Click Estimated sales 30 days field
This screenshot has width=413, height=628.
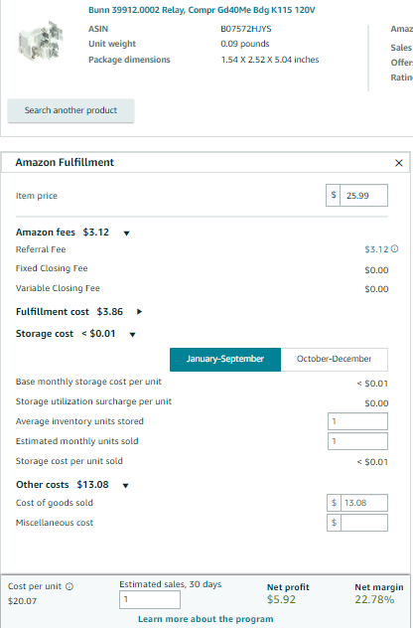coord(150,599)
